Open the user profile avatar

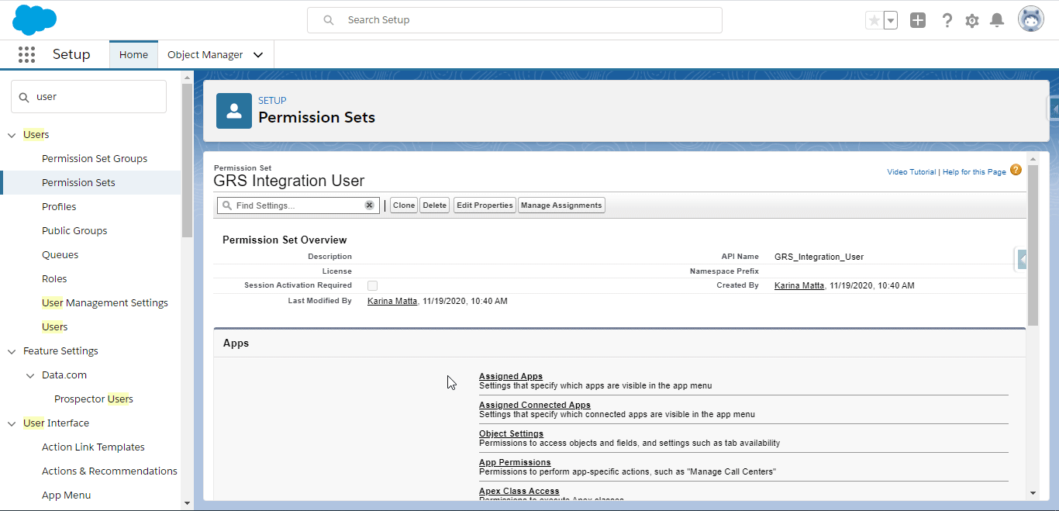(x=1030, y=19)
